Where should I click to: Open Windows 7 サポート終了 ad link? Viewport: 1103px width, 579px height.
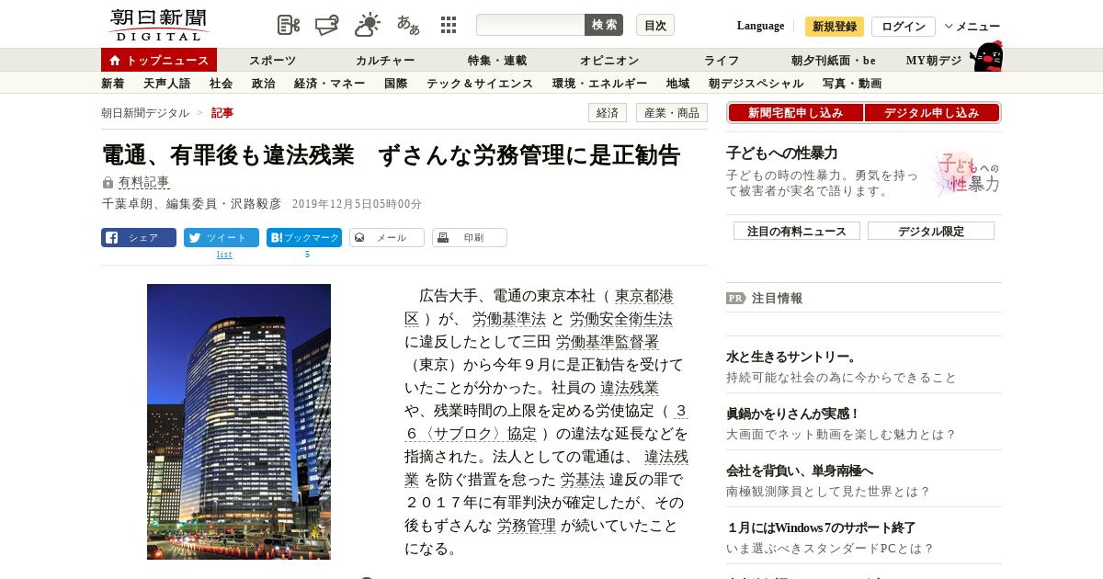pos(821,528)
